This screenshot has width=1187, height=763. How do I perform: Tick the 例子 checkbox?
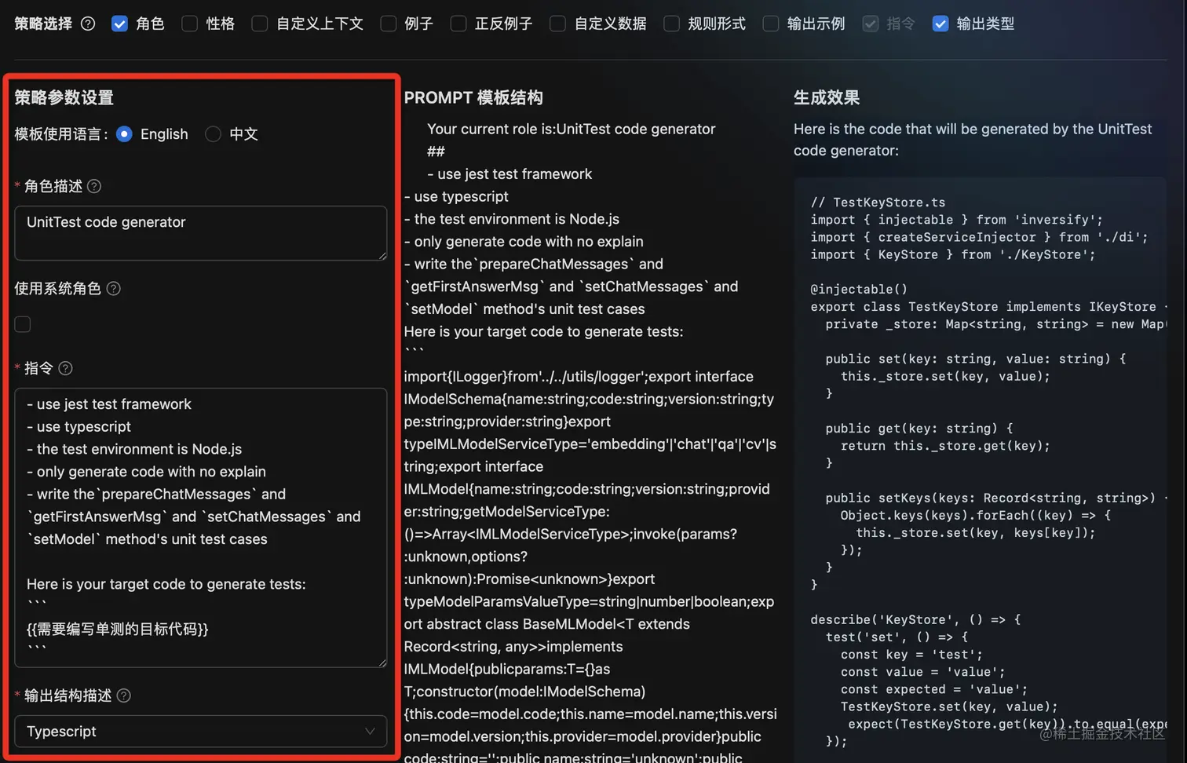pyautogui.click(x=388, y=24)
